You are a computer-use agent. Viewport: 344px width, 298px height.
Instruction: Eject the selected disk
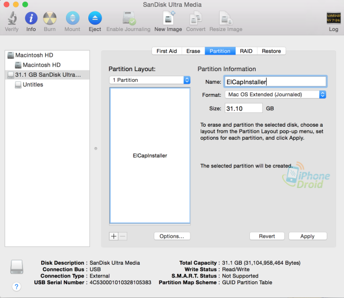[x=95, y=19]
